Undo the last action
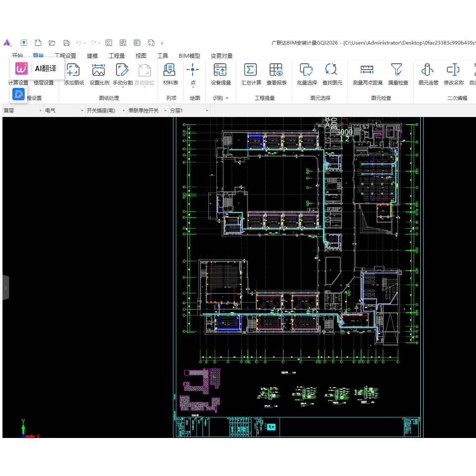The height and width of the screenshot is (476, 476). (x=79, y=43)
